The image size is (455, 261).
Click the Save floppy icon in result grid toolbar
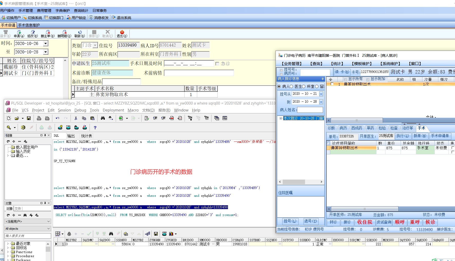tap(156, 234)
